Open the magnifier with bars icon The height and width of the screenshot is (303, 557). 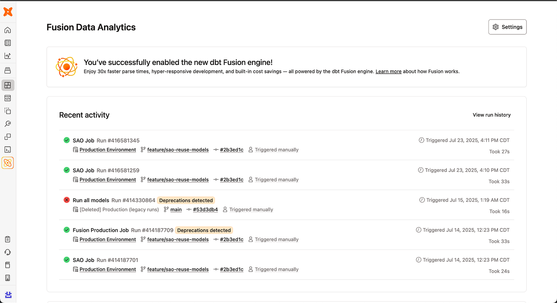(8, 124)
